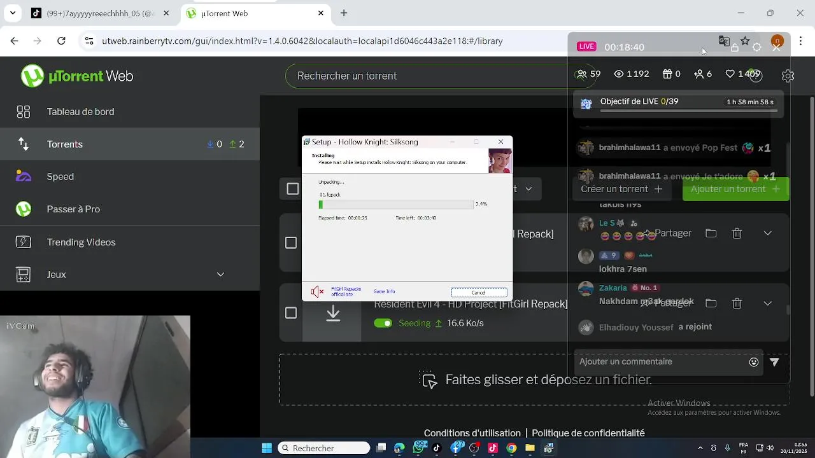Click the Jeux sidebar label

(x=56, y=274)
